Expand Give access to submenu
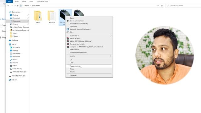This screenshot has height=113, width=201. pyautogui.click(x=89, y=35)
